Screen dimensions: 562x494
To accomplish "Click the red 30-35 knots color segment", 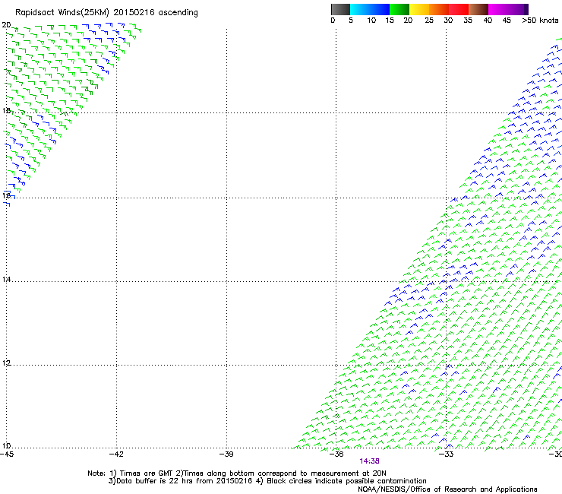I will pos(459,9).
